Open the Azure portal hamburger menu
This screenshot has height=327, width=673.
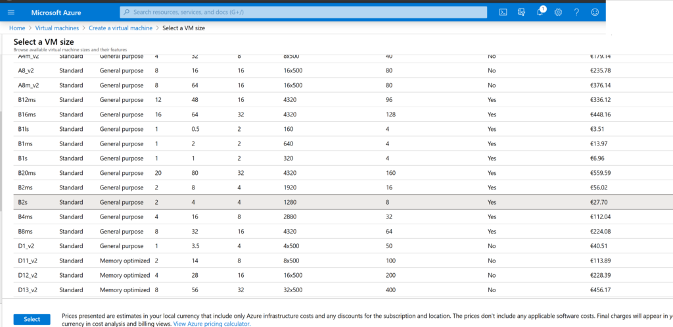coord(11,12)
